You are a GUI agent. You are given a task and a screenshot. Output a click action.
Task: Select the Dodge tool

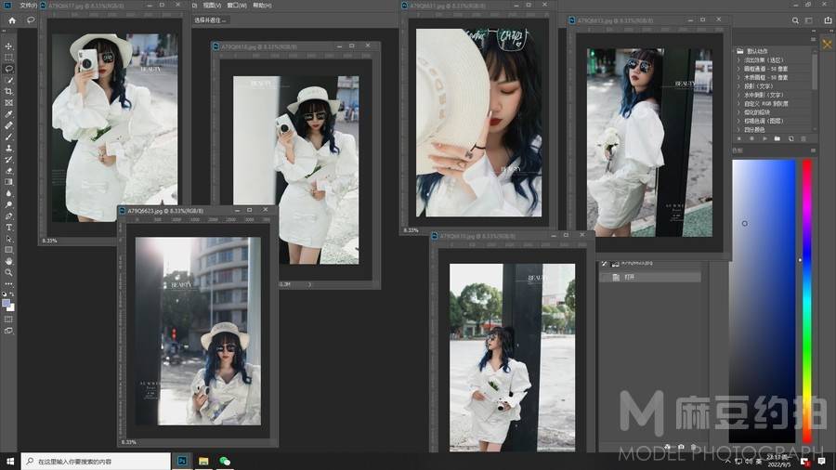(x=8, y=204)
